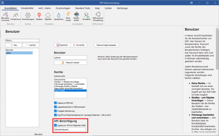Select Straßen + Objekte hinzufügen right
Image resolution: width=219 pixels, height=136 pixels.
[70, 82]
